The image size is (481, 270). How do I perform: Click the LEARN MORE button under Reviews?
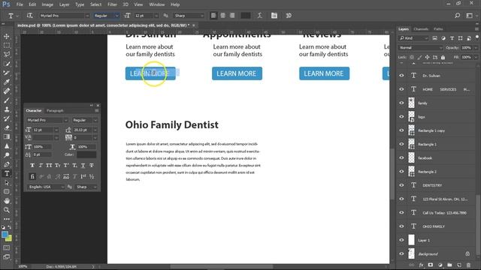coord(324,73)
